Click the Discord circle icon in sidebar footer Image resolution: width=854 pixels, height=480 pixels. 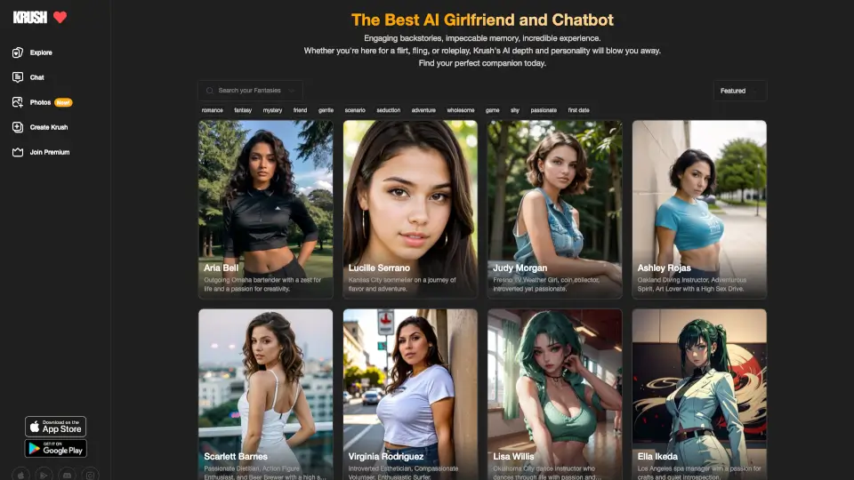tap(67, 475)
